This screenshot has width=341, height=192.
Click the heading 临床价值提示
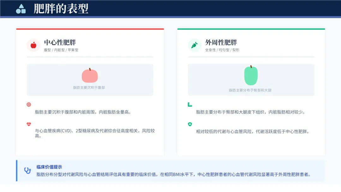[x=49, y=167]
